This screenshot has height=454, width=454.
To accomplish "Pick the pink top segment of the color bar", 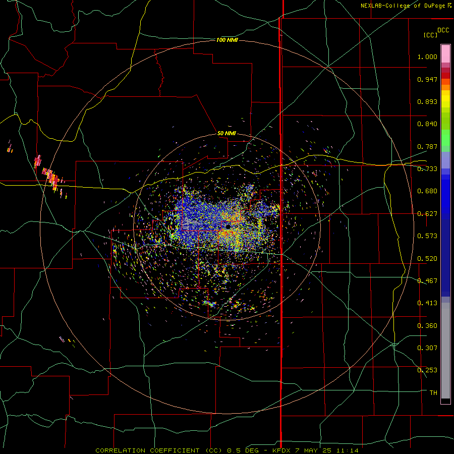I will coord(445,54).
